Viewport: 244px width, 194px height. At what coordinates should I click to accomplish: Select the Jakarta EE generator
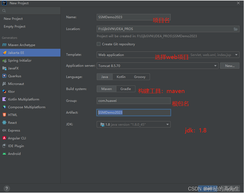click(30, 53)
